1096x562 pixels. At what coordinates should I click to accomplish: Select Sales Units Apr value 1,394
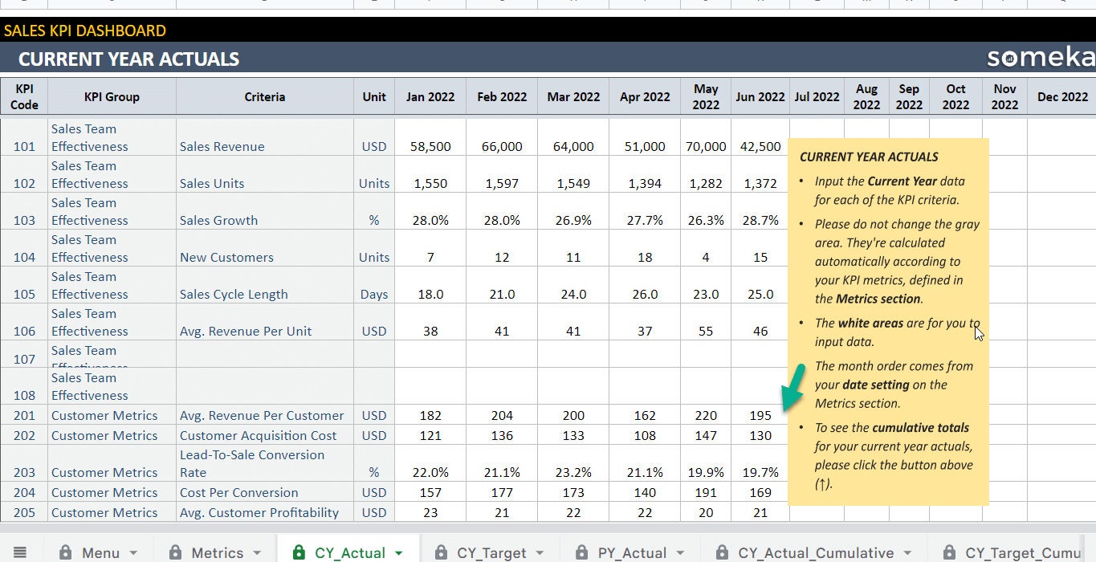pos(645,174)
